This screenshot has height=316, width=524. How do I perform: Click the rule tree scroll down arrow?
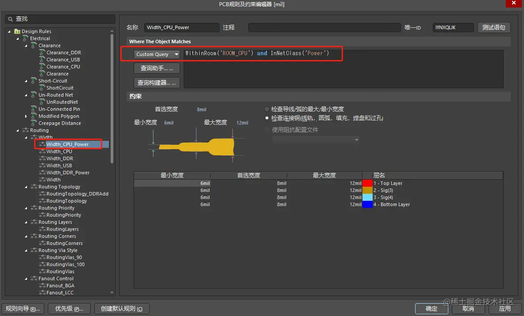pyautogui.click(x=112, y=293)
